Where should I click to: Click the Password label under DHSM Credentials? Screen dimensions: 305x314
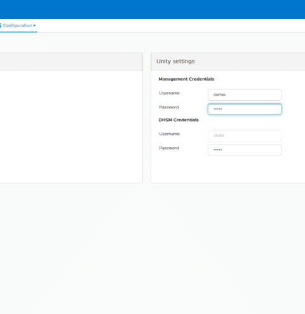pyautogui.click(x=169, y=148)
